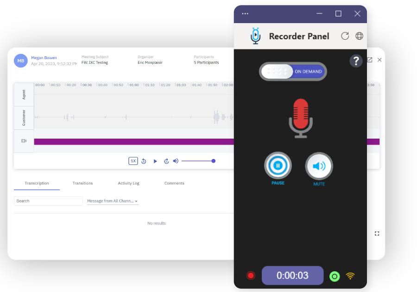Jump to 01:00 timeline marker

tap(134, 85)
